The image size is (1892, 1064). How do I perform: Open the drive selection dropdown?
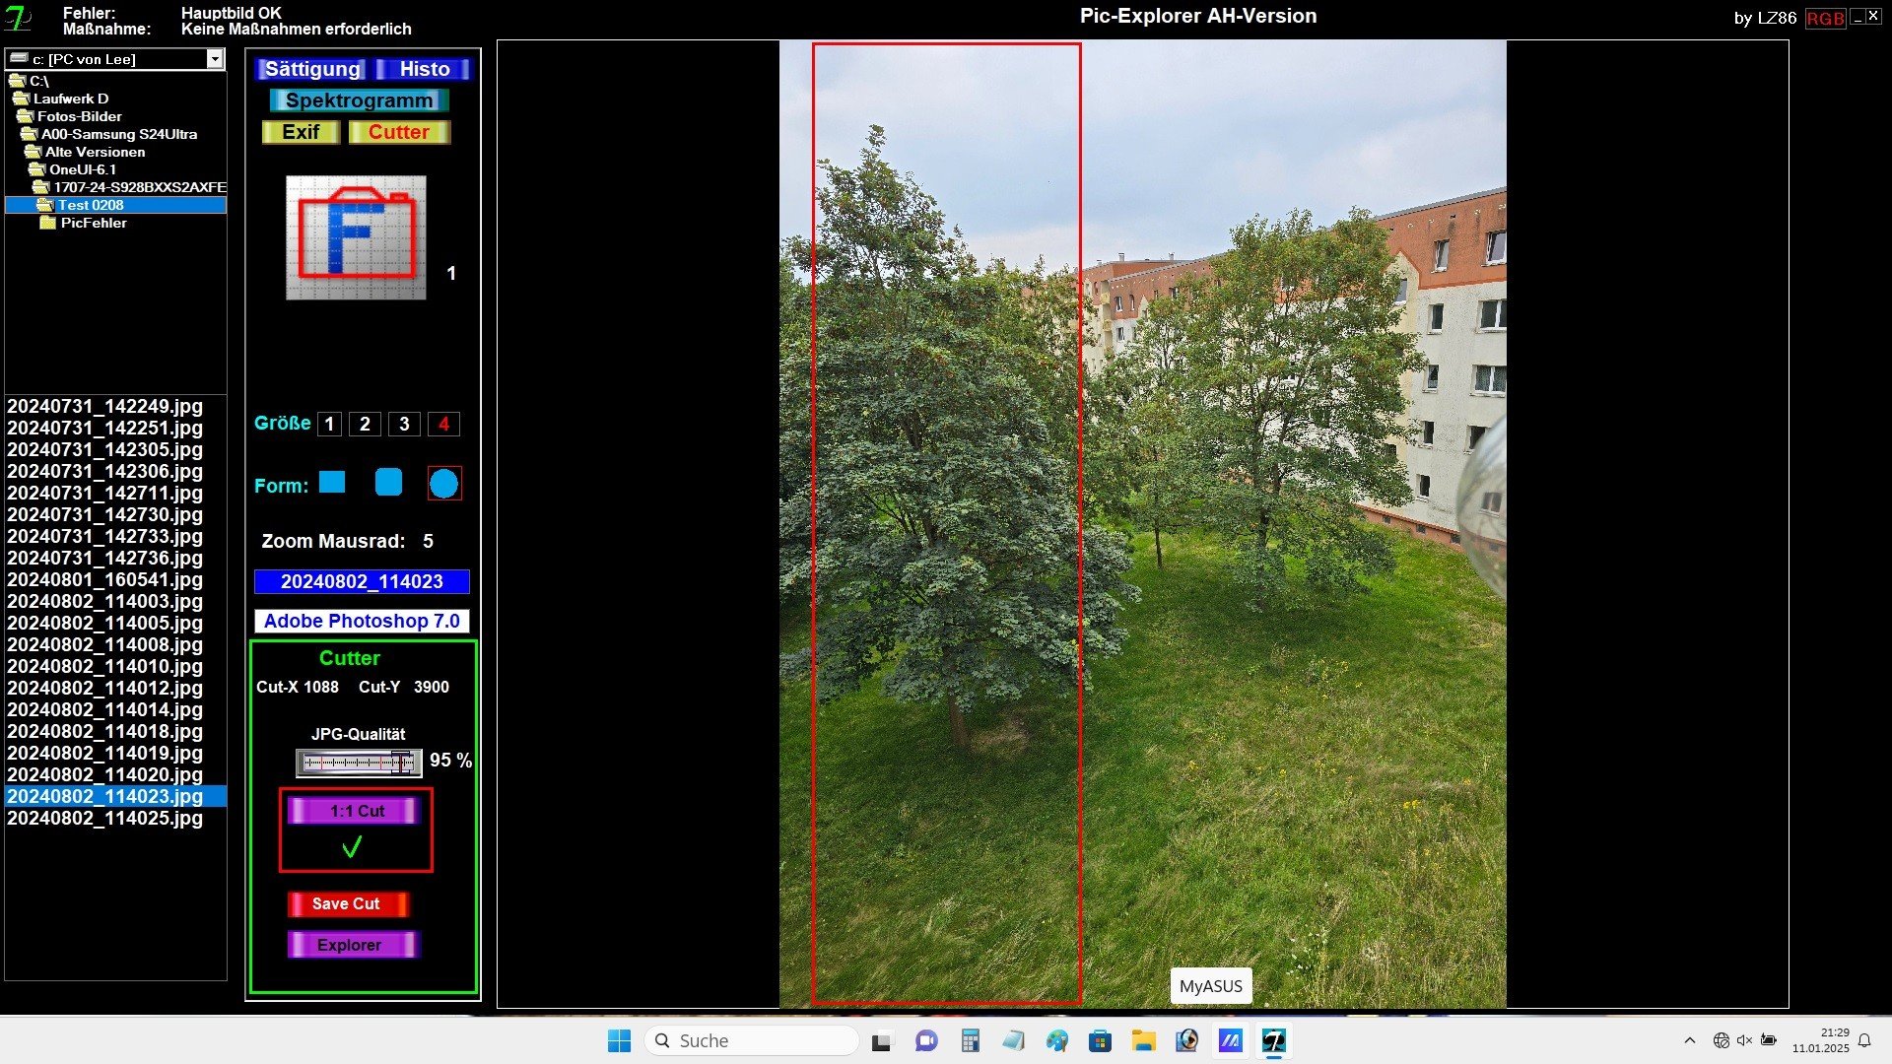click(x=215, y=59)
